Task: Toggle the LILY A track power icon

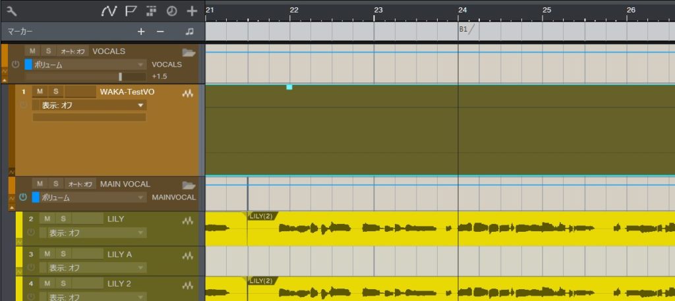Action: (30, 267)
